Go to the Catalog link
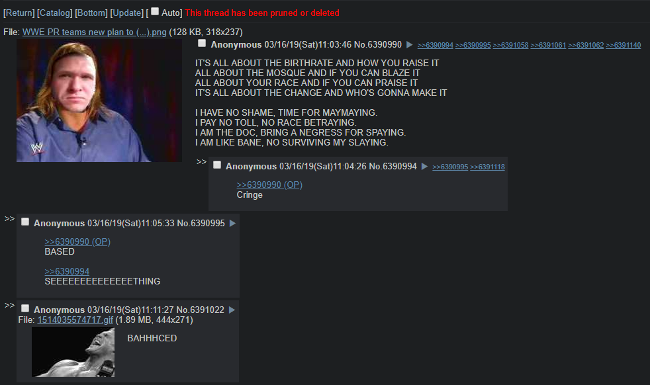Viewport: 650px width, 385px height. pyautogui.click(x=55, y=13)
